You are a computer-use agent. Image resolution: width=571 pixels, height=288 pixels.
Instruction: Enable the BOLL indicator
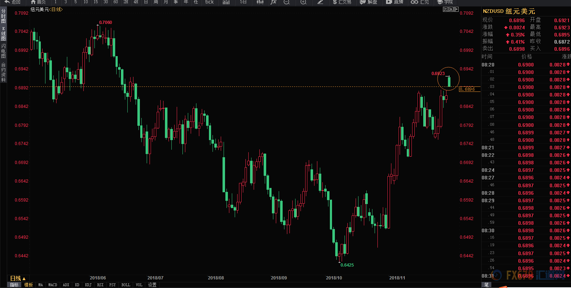tap(126, 285)
